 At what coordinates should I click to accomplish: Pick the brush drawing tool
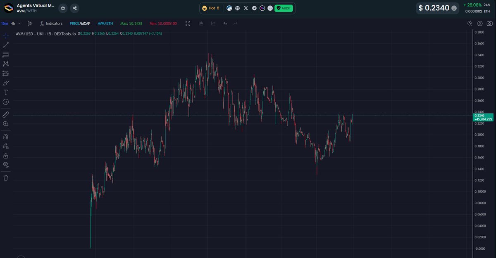pos(6,83)
